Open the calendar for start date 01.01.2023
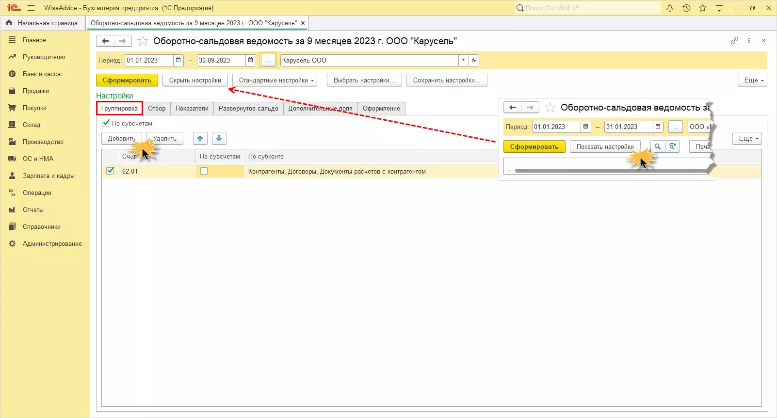Viewport: 777px width, 418px height. coord(178,60)
